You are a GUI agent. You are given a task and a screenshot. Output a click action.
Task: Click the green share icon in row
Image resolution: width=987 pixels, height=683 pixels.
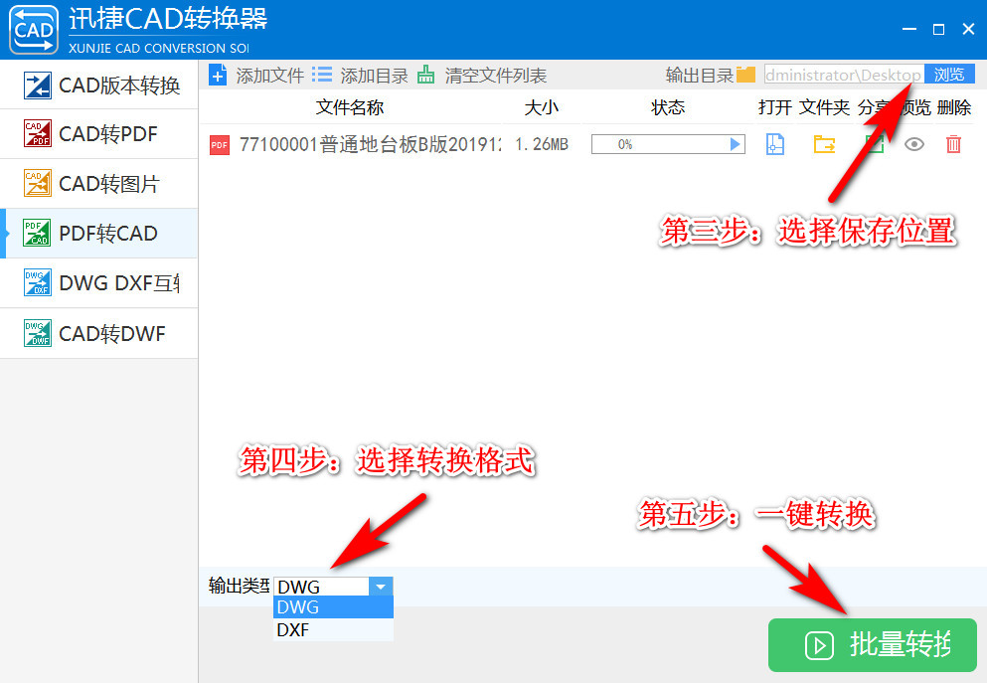coord(874,145)
